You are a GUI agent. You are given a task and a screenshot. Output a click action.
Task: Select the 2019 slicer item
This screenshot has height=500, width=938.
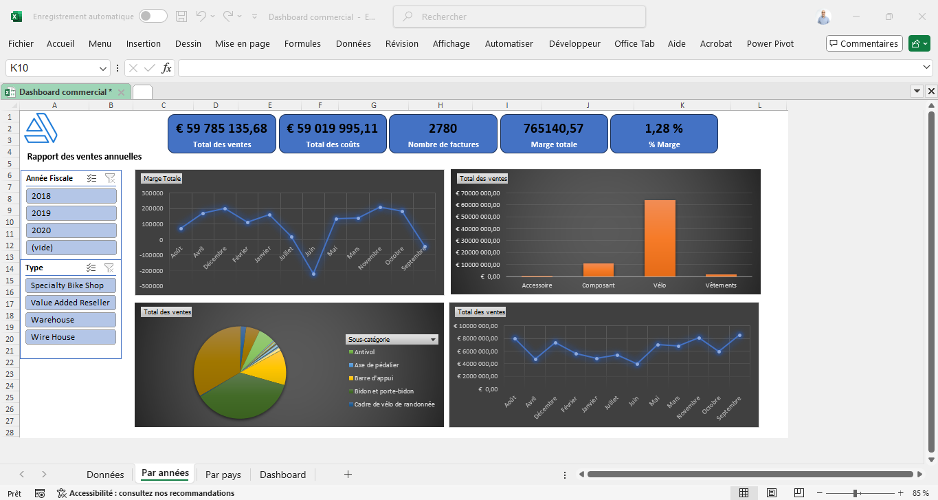(71, 213)
